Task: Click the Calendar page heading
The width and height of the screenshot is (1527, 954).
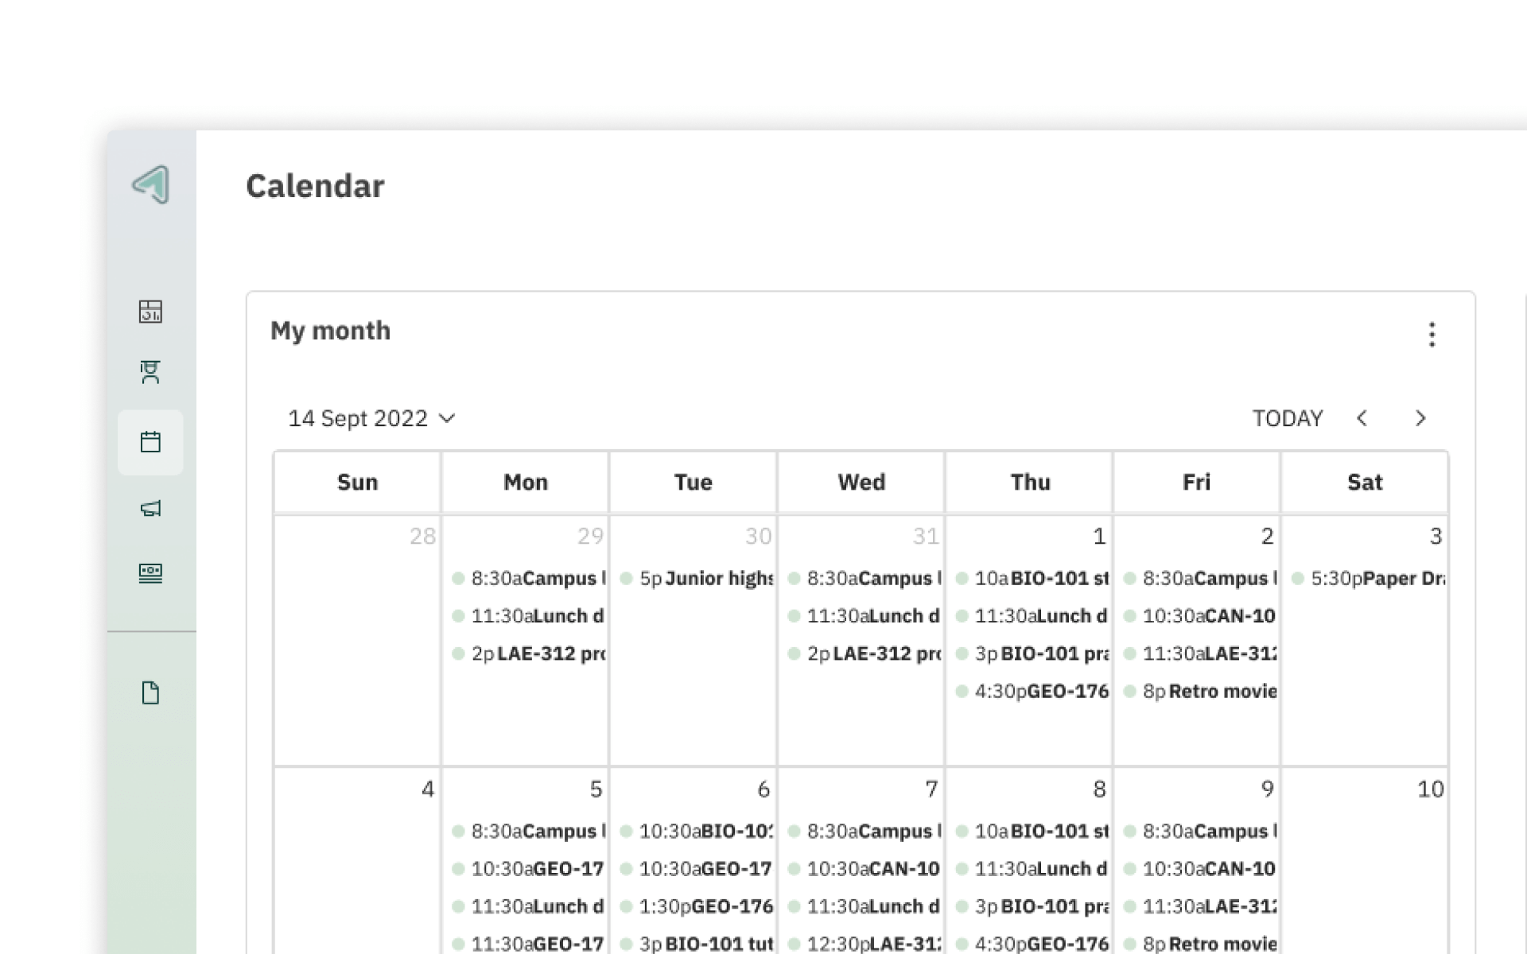Action: 315,186
